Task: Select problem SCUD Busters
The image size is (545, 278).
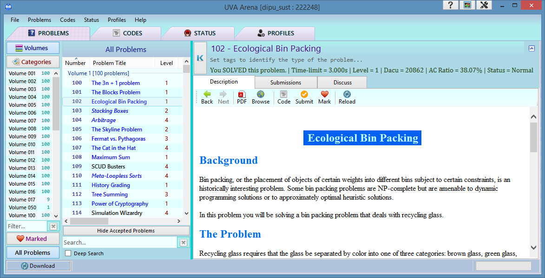Action: [x=123, y=167]
